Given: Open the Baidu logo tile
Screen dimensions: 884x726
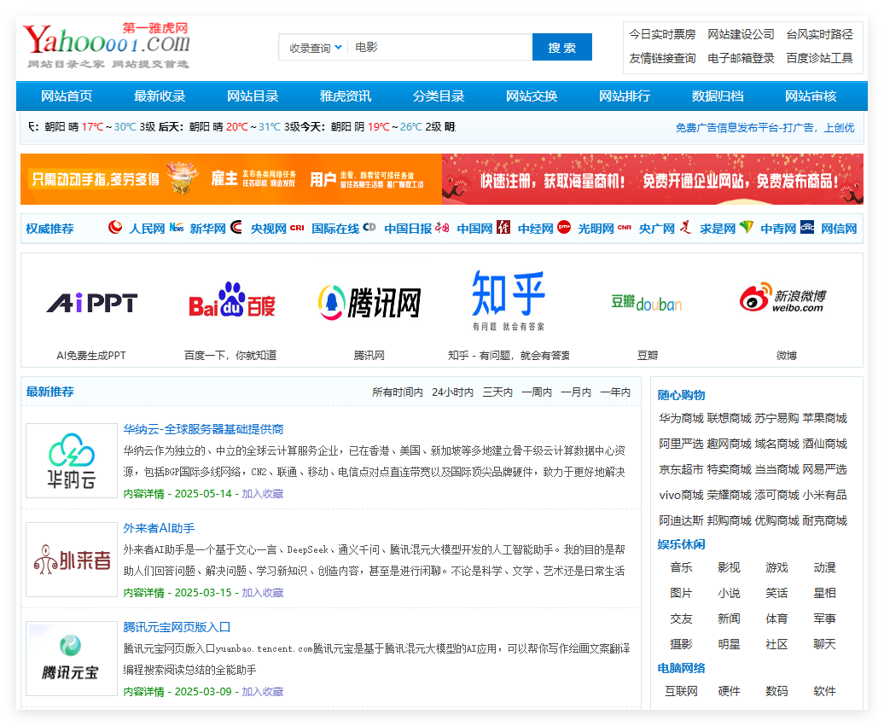Looking at the screenshot, I should [x=232, y=300].
